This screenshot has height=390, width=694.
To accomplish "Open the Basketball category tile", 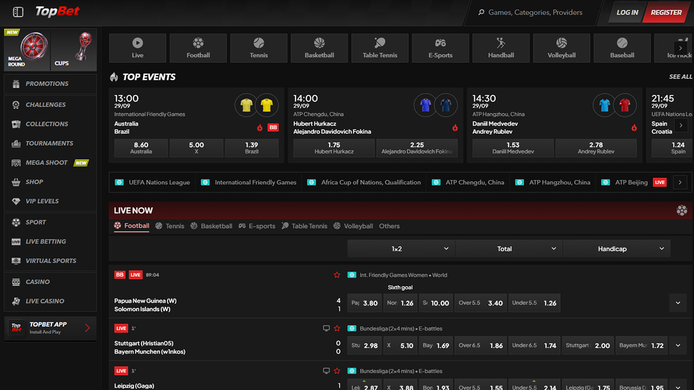I will (x=319, y=48).
